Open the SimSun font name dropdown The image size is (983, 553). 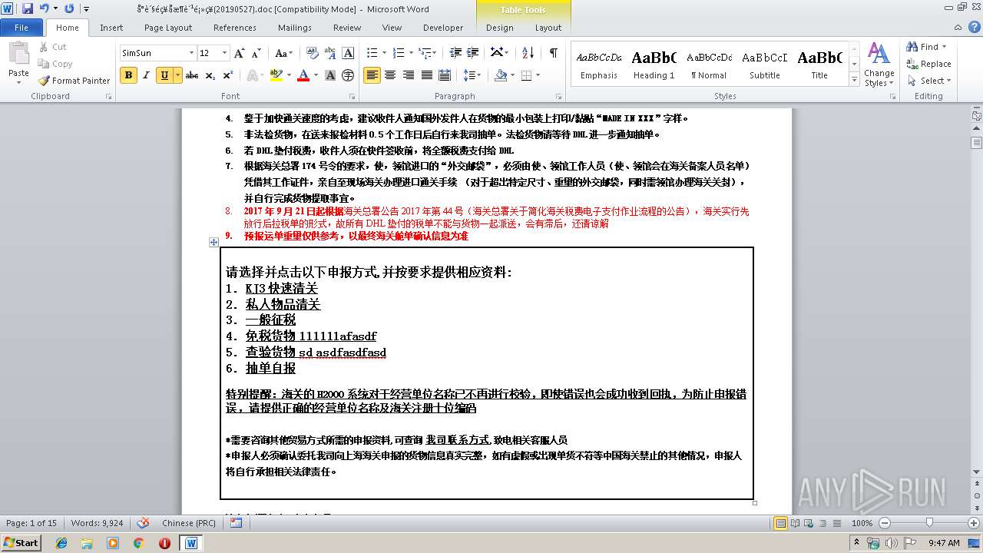coord(191,53)
